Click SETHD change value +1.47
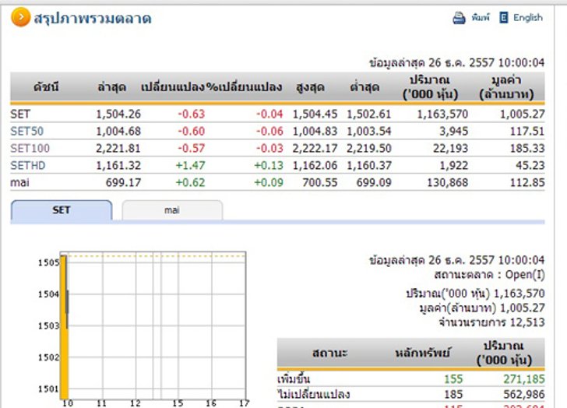Viewport: 567px width, 408px height. pyautogui.click(x=190, y=165)
